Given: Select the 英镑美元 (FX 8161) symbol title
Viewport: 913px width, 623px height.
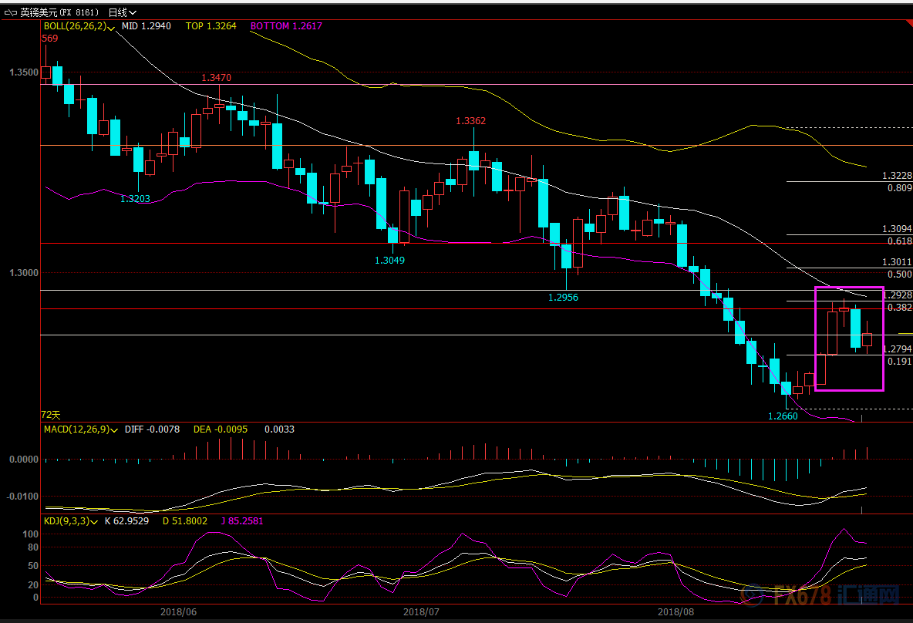Looking at the screenshot, I should [59, 12].
